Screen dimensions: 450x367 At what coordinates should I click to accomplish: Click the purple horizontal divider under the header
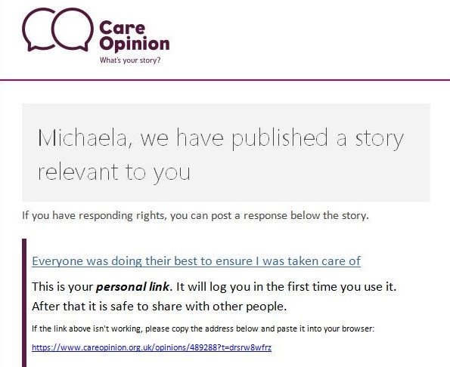click(x=225, y=80)
